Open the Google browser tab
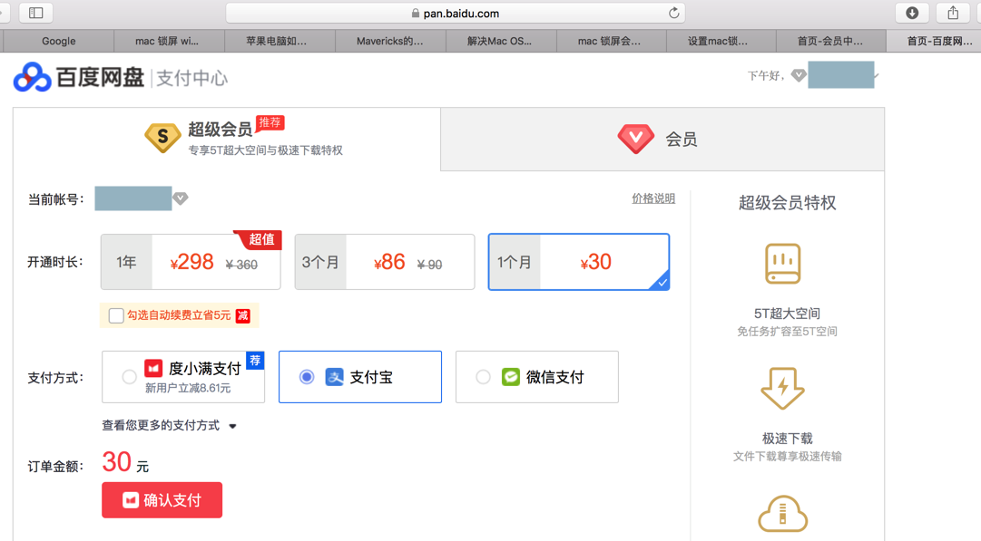This screenshot has height=541, width=981. [x=59, y=41]
